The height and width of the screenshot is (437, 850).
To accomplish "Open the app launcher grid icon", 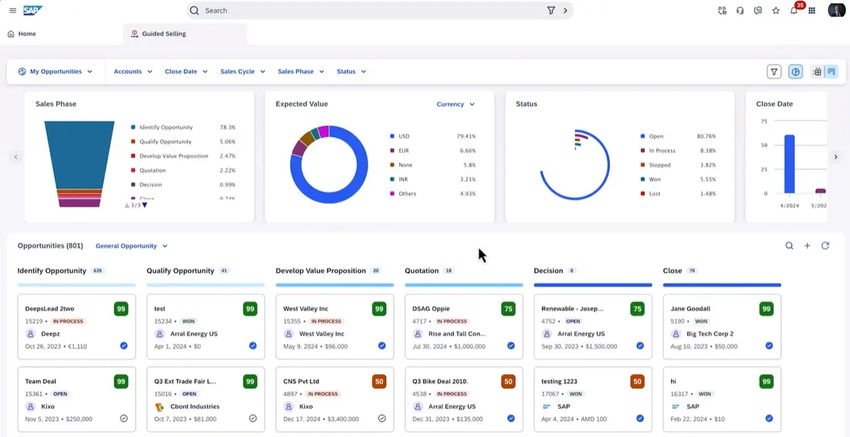I will (811, 11).
